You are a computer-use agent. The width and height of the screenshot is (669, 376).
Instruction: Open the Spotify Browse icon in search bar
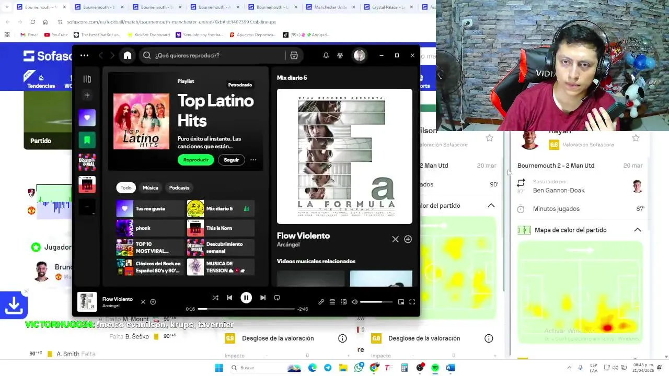tap(294, 55)
